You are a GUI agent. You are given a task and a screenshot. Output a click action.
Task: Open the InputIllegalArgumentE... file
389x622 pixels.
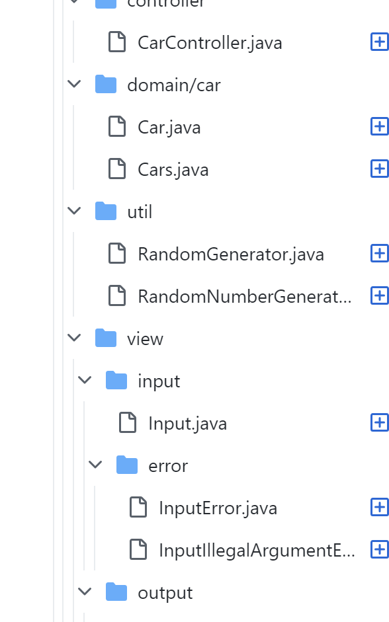(x=257, y=551)
